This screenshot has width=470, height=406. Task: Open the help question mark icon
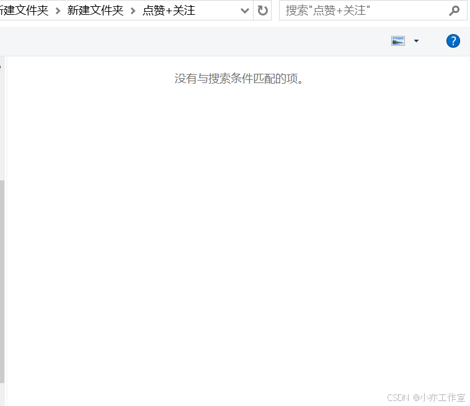(453, 41)
